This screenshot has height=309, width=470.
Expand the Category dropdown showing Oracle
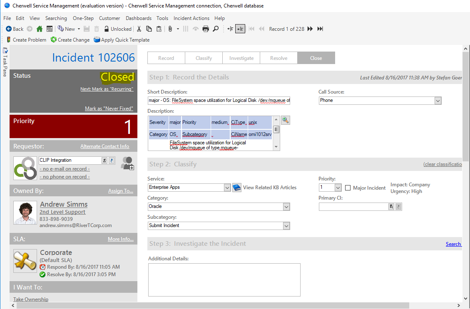click(286, 207)
